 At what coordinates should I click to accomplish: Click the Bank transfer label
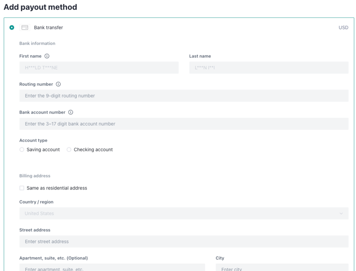click(x=49, y=27)
